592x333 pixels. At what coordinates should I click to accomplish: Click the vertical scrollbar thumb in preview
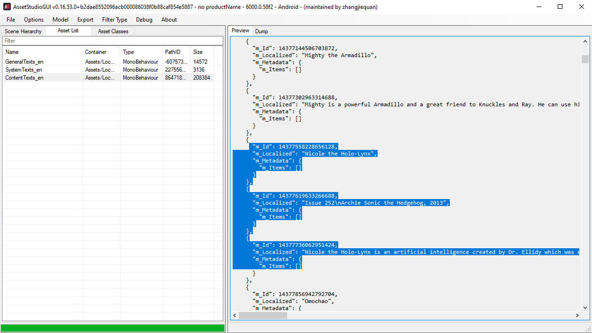[x=585, y=60]
